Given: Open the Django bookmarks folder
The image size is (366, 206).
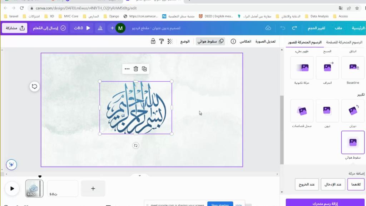Looking at the screenshot, I should tap(112, 16).
